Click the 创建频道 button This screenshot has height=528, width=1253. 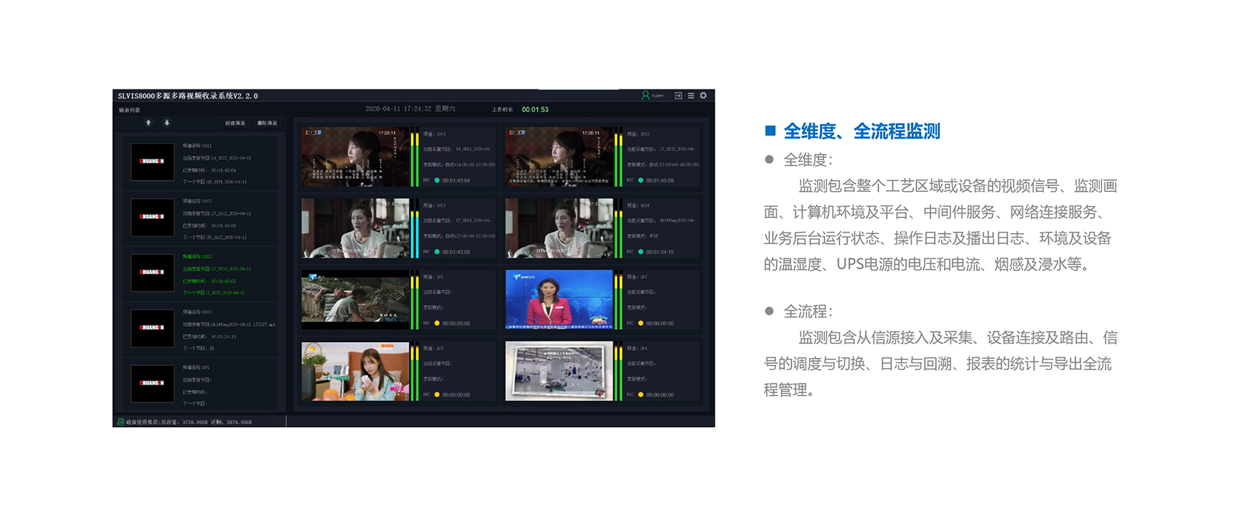(x=235, y=123)
